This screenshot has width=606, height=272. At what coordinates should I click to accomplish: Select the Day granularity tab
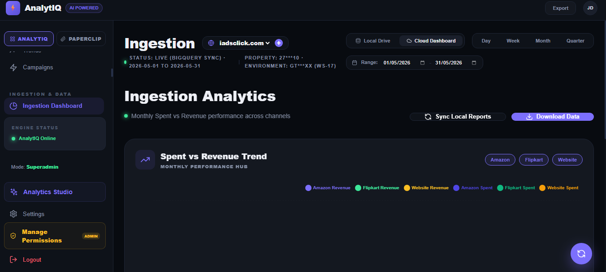pyautogui.click(x=486, y=41)
